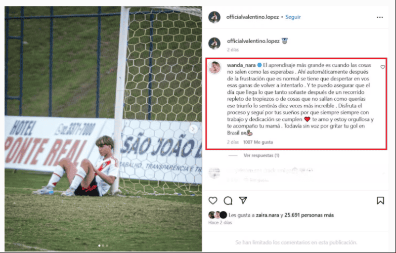Share post via paper plane icon
The height and width of the screenshot is (253, 396).
pyautogui.click(x=243, y=200)
